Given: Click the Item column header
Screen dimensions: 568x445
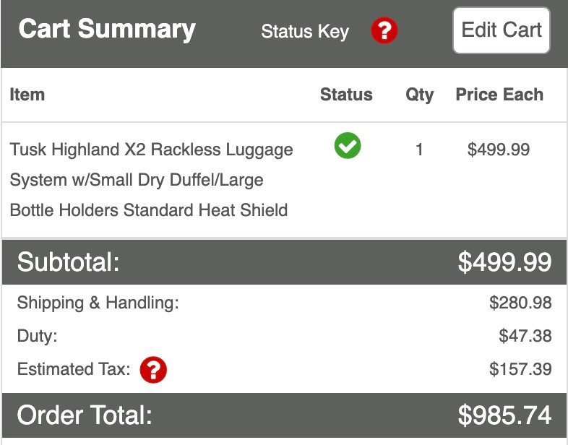Looking at the screenshot, I should (27, 95).
